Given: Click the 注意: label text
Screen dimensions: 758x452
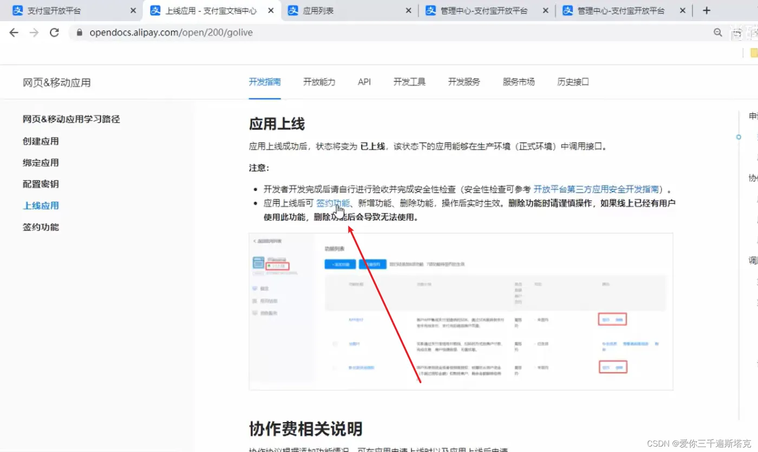Looking at the screenshot, I should (x=259, y=168).
